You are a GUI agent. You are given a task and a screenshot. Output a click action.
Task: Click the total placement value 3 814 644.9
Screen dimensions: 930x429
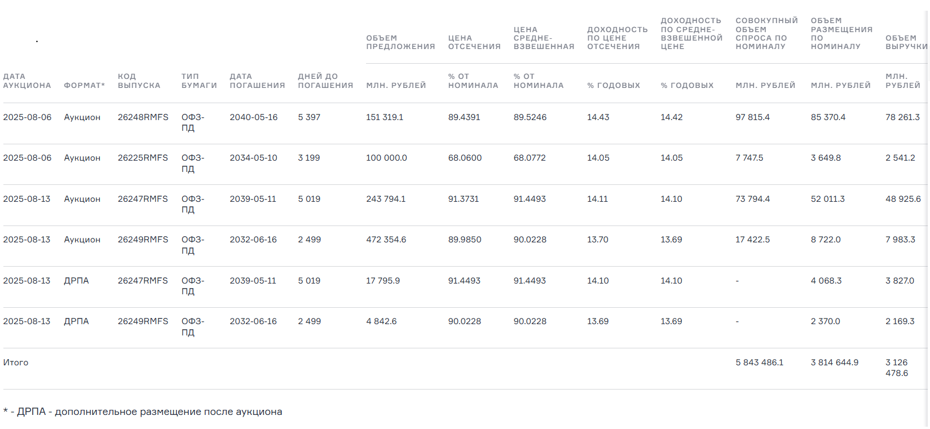pos(834,362)
